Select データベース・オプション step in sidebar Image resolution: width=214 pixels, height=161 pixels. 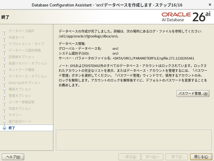coord(28,76)
